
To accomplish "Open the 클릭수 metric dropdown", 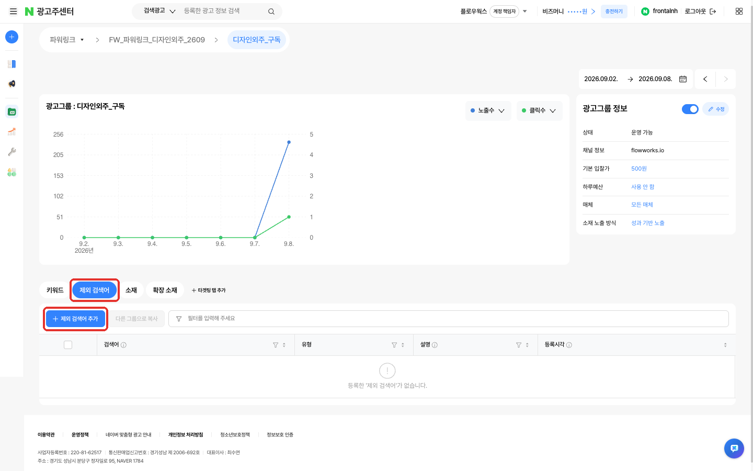I will [x=540, y=111].
